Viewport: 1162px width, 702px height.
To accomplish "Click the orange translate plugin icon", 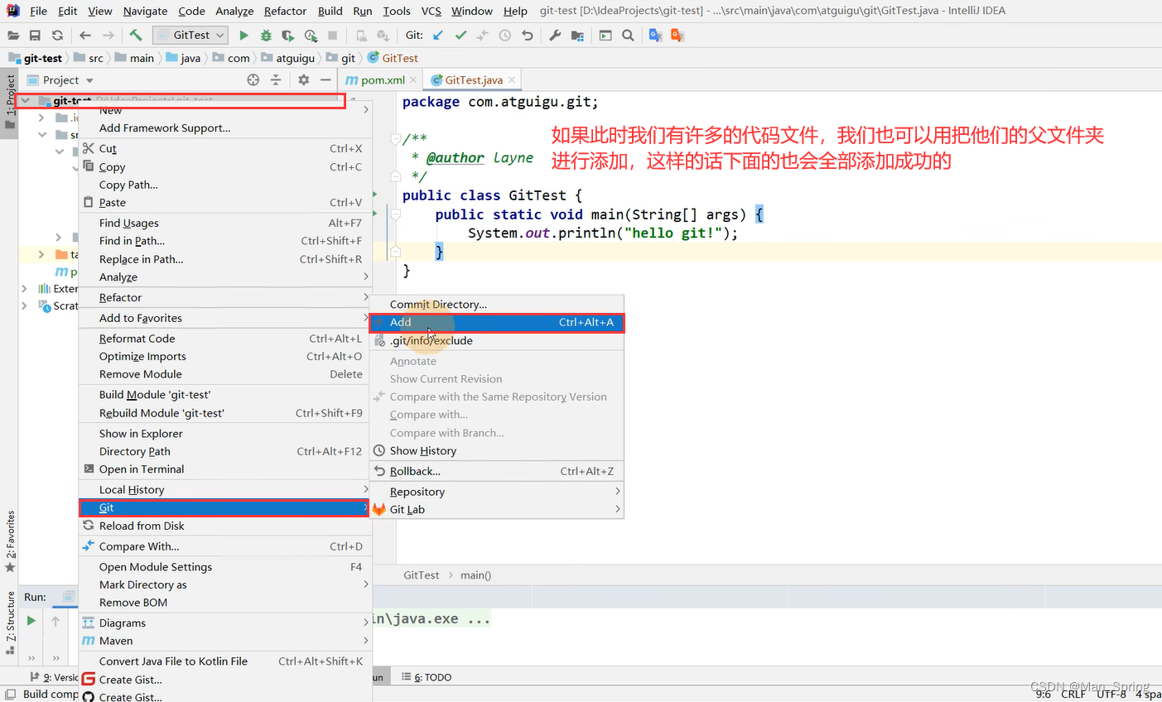I will coord(677,36).
